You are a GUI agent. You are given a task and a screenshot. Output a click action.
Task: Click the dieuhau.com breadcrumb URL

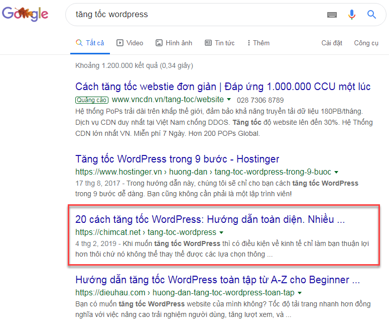[185, 293]
